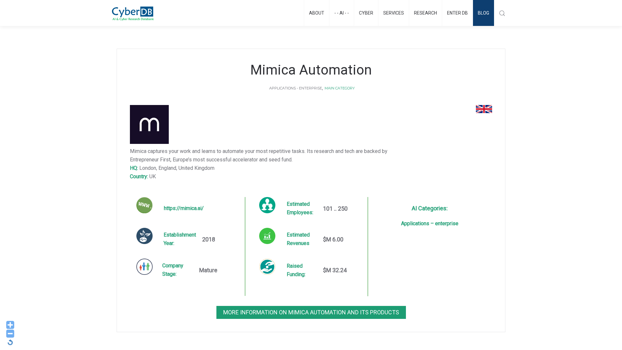Expand the SERVICES navigation menu
This screenshot has width=622, height=350.
pyautogui.click(x=393, y=13)
